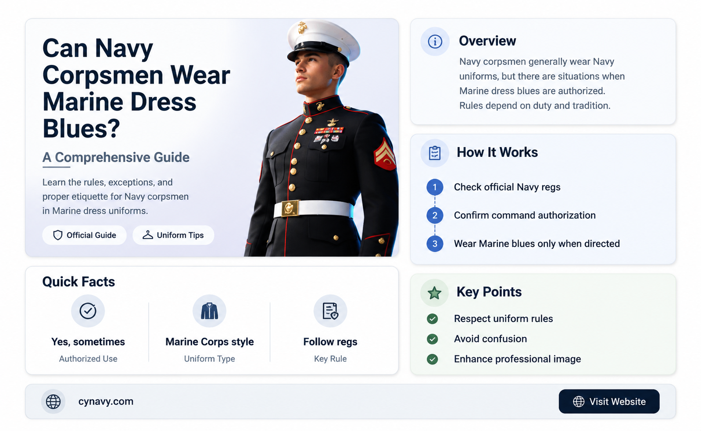Open the Official Guide pill button

coord(84,235)
